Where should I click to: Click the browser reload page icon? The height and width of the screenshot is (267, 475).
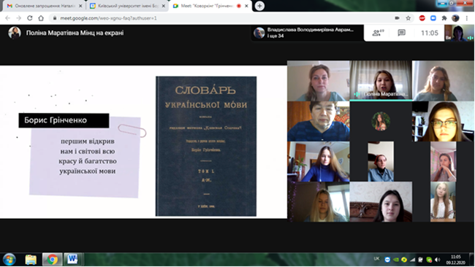point(30,18)
